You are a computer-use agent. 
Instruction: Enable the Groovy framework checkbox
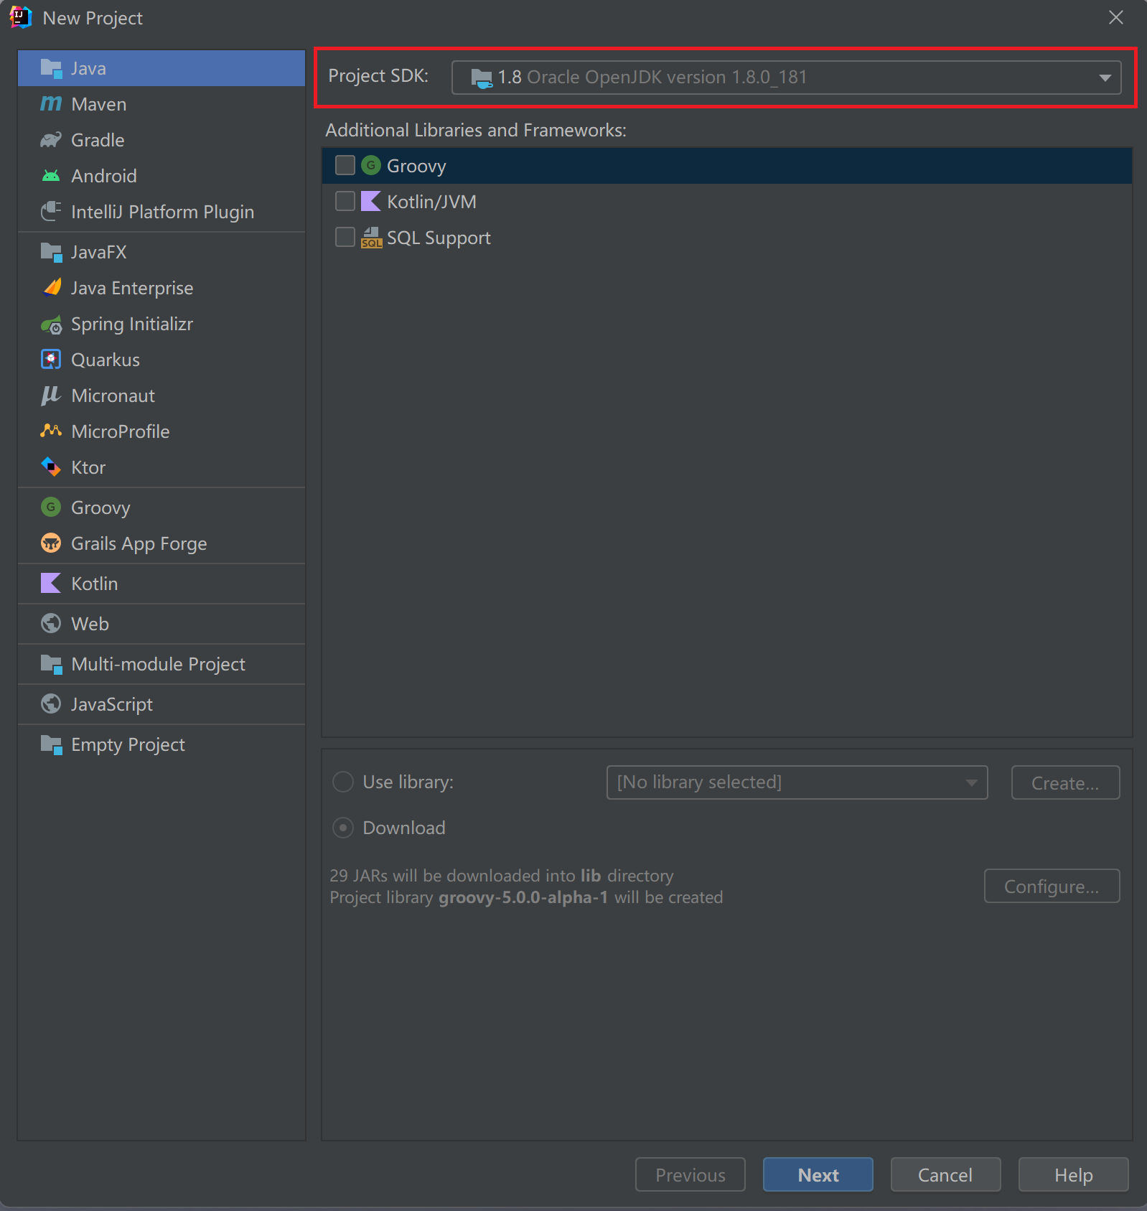tap(345, 166)
